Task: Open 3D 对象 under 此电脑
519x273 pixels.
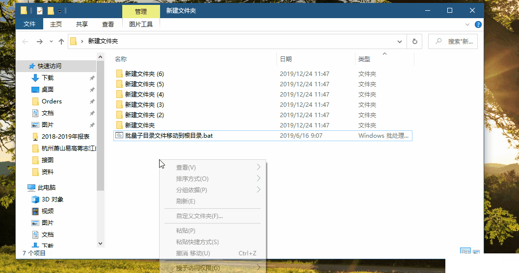Action: click(x=53, y=199)
